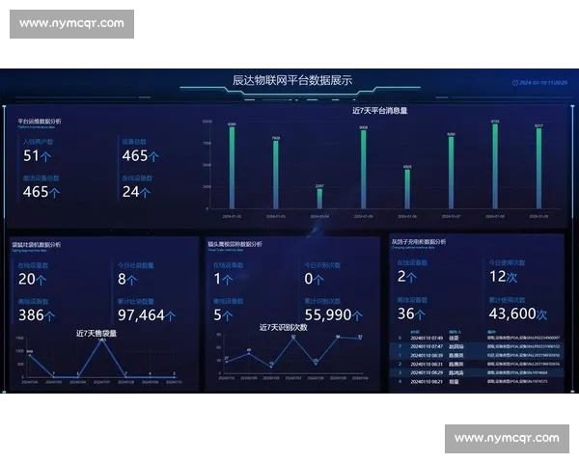Screen dimensions: 579x463
Task: Open the 灰鸽子充电柜数据分析 panel header
Action: tap(418, 241)
